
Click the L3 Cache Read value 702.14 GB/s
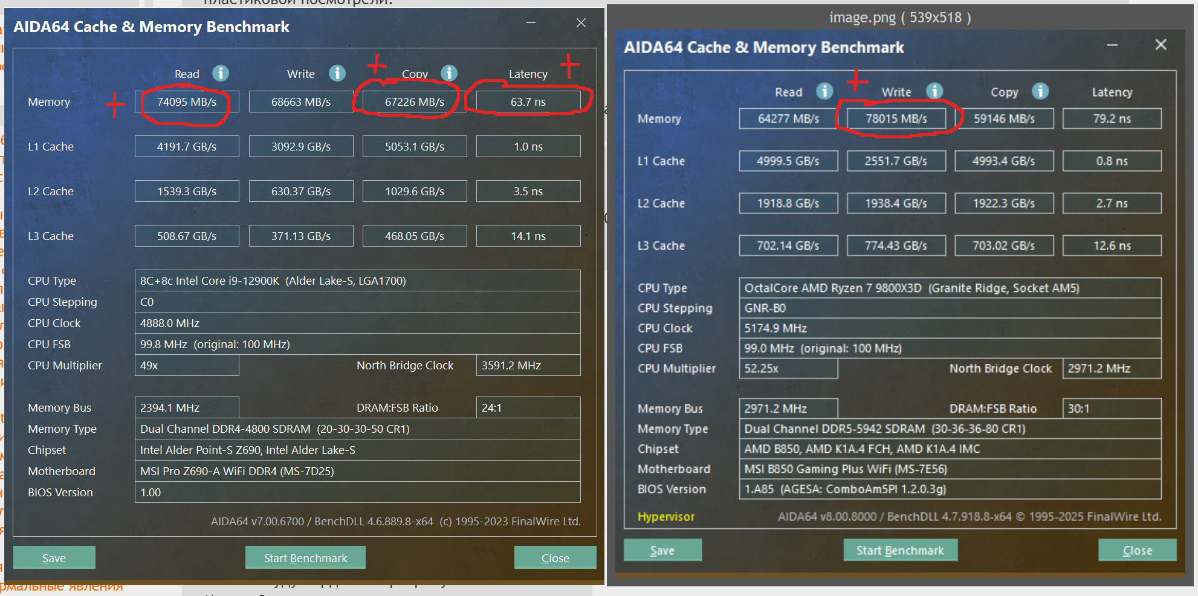point(788,245)
